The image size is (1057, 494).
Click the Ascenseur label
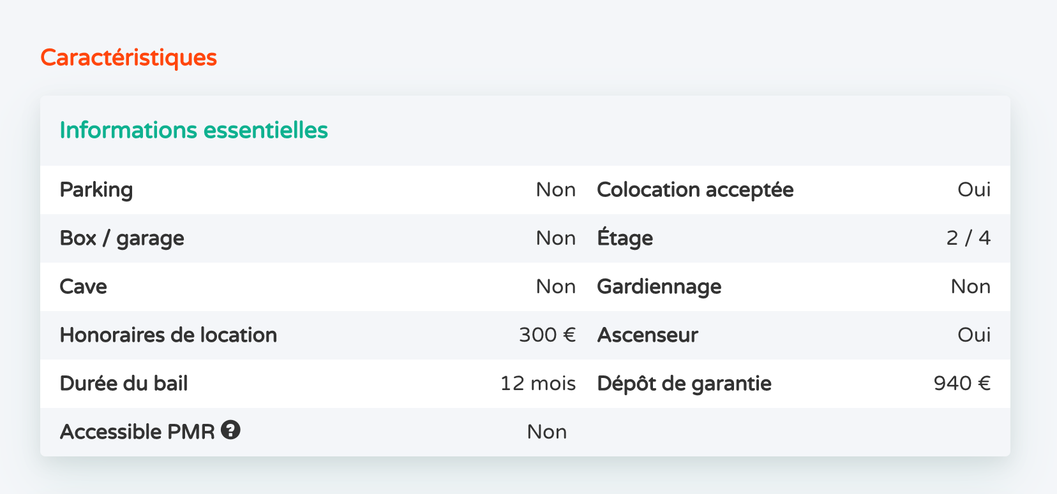(x=647, y=335)
